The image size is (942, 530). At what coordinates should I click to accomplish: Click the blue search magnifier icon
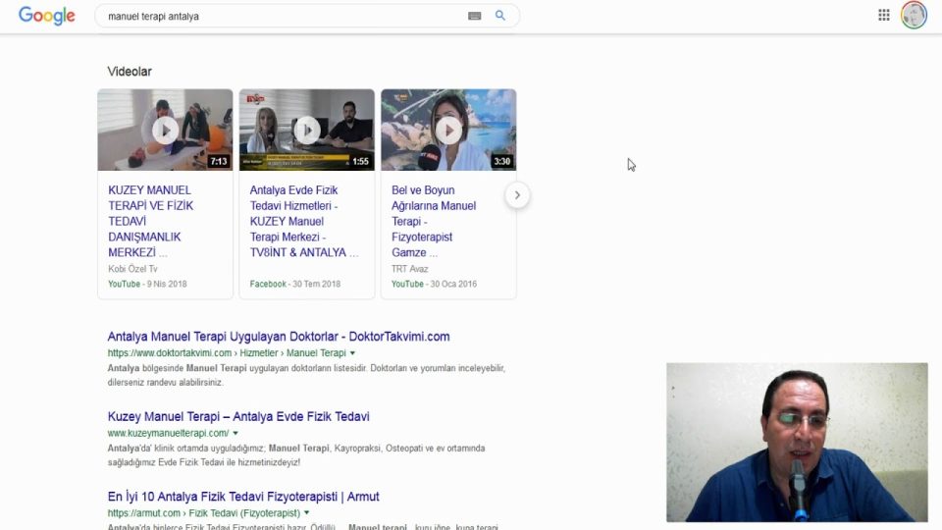499,16
